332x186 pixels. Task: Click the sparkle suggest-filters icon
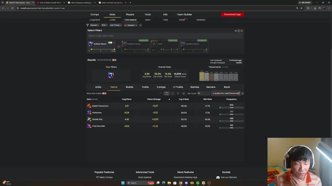click(236, 31)
